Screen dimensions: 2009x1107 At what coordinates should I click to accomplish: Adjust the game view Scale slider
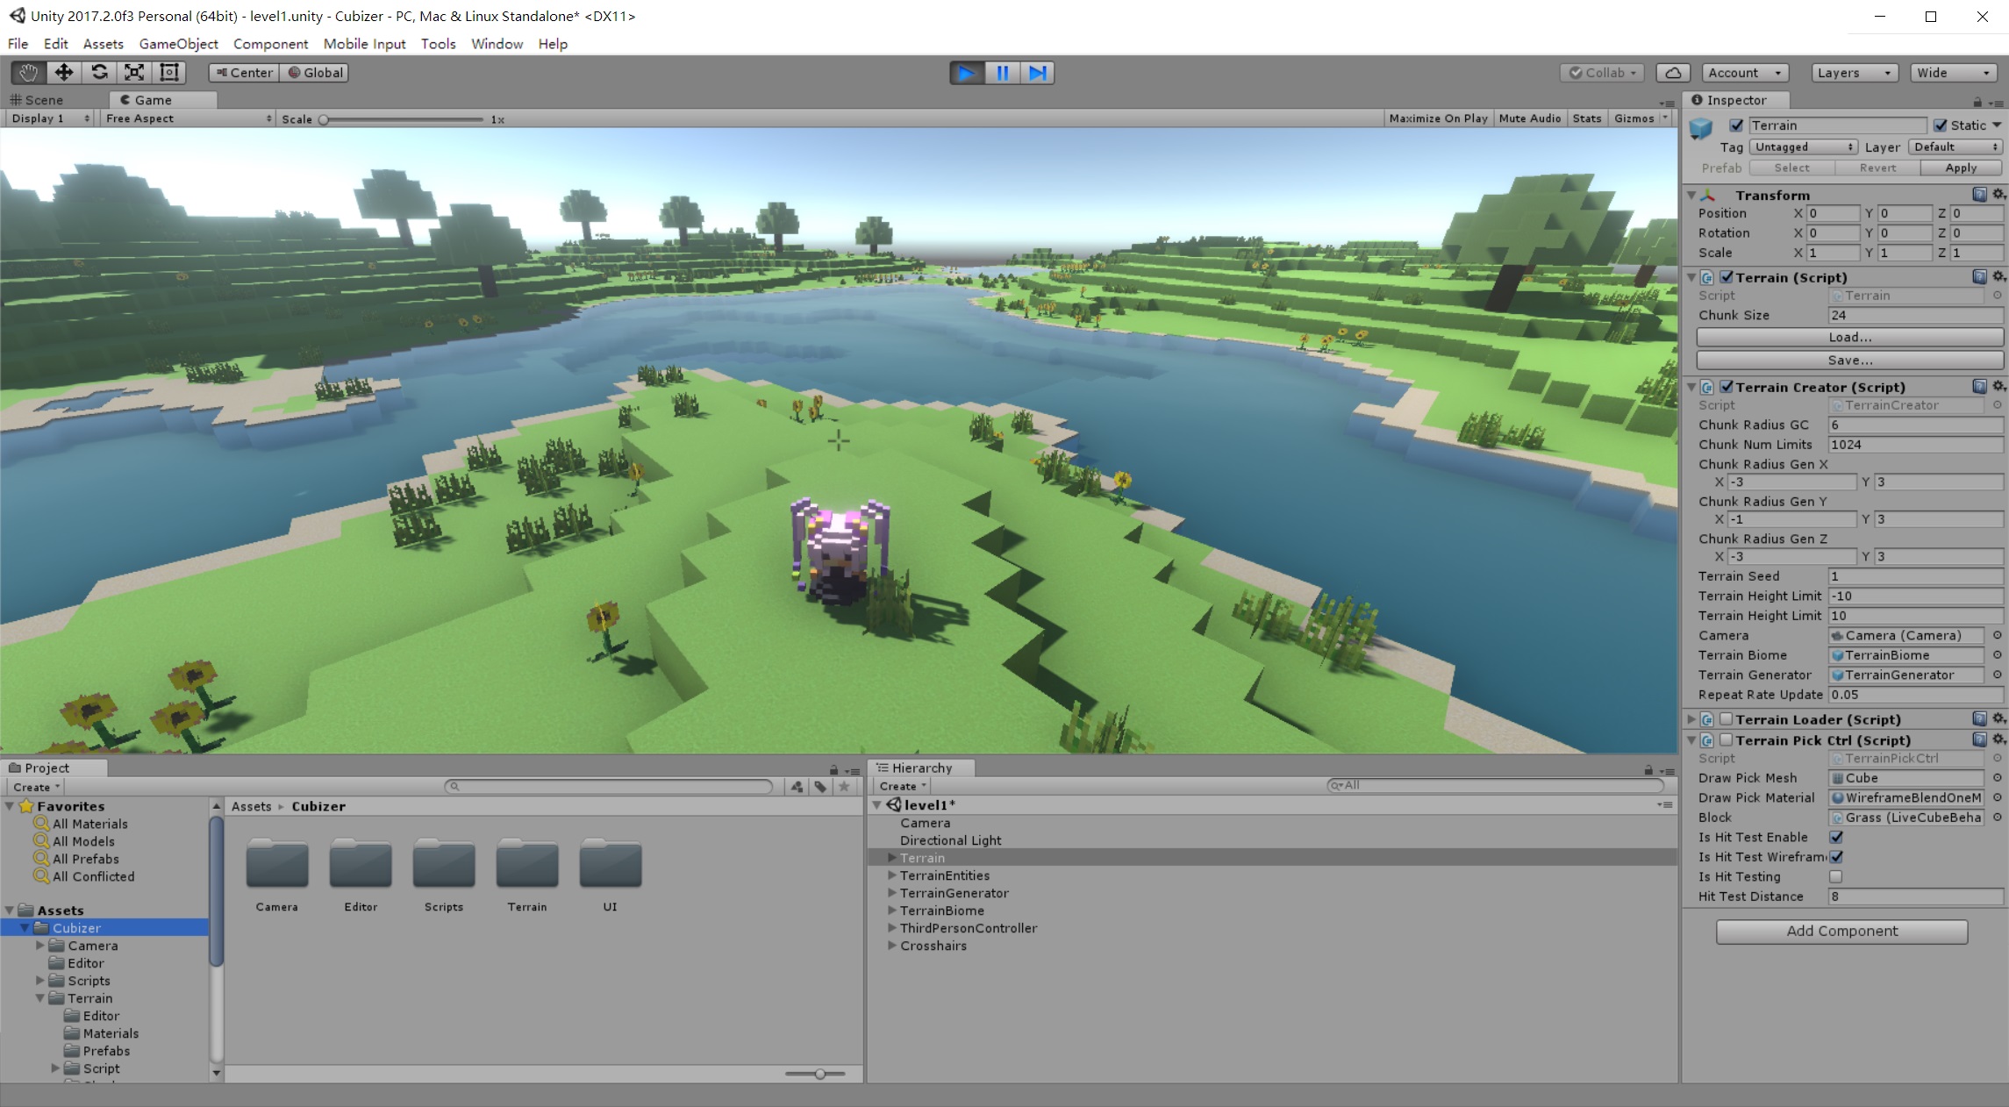pos(324,119)
